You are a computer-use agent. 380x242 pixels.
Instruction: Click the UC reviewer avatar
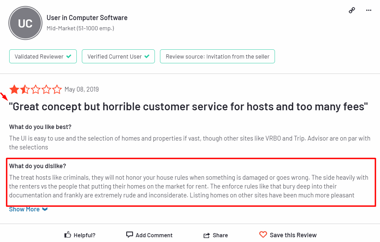tap(26, 23)
